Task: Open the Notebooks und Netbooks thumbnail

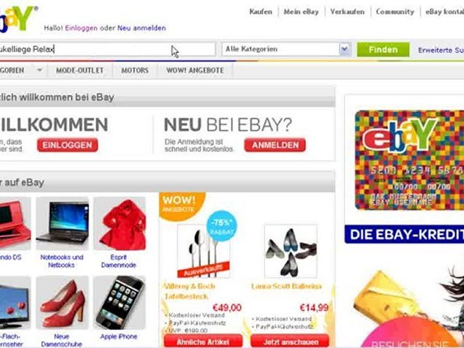Action: [62, 223]
